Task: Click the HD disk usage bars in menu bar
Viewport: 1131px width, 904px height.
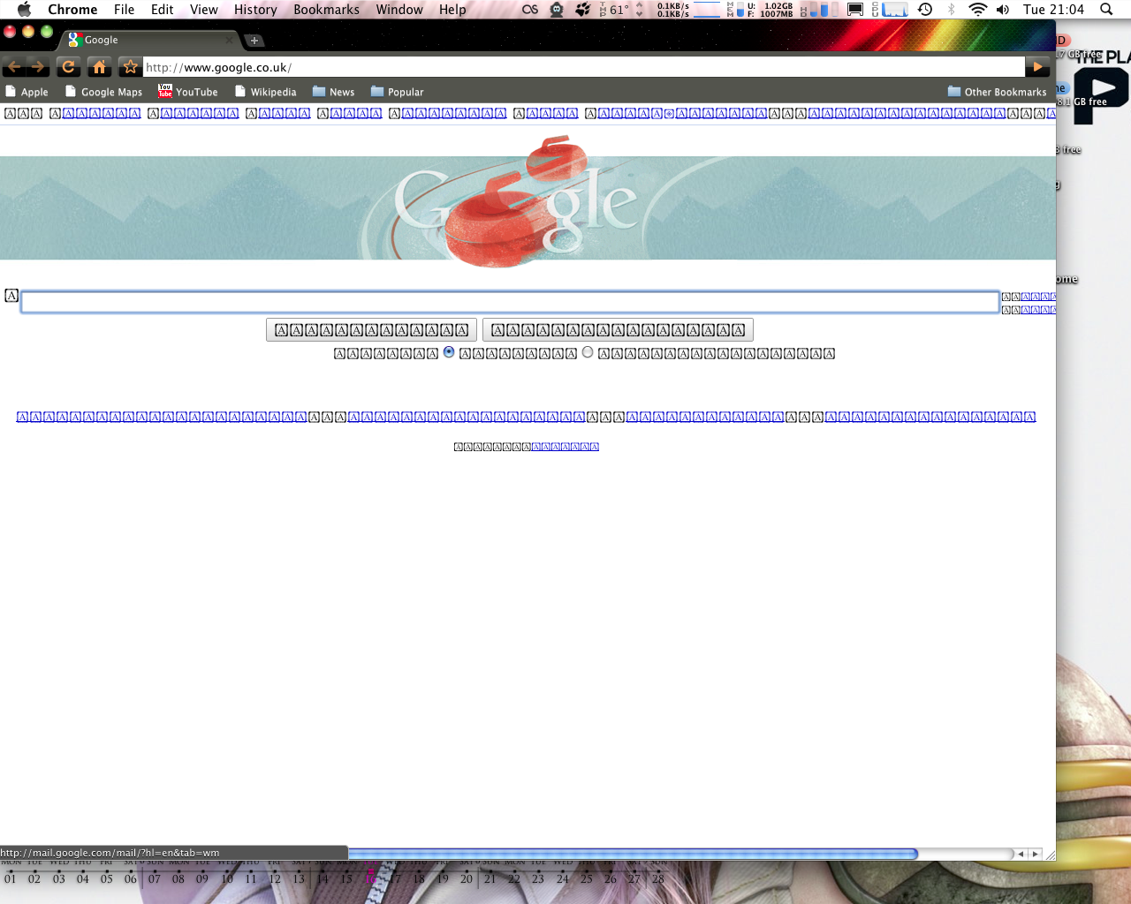Action: click(x=820, y=10)
